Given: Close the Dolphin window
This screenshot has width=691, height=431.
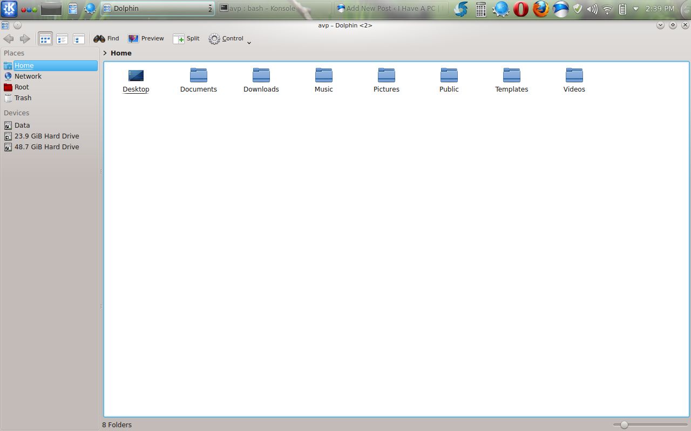Looking at the screenshot, I should point(685,25).
